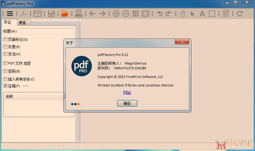Click pdfFactory Pro 9.12 version text
Viewport: 255px width, 151px height.
[113, 55]
